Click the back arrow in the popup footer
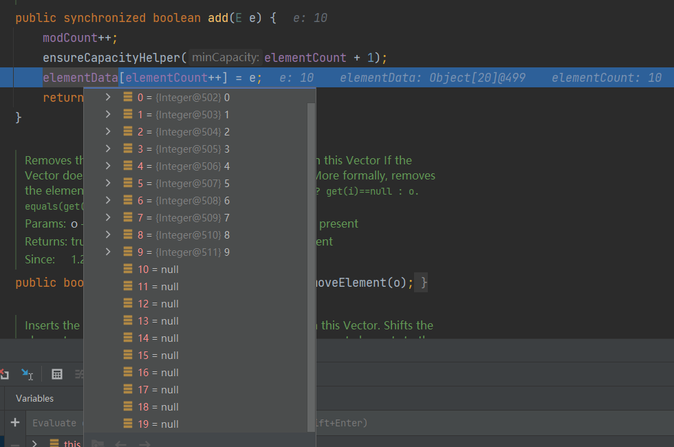 120,444
